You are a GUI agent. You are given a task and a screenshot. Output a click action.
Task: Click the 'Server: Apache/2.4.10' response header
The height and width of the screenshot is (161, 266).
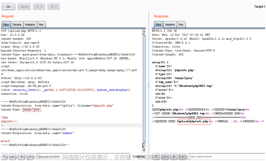click(x=201, y=39)
